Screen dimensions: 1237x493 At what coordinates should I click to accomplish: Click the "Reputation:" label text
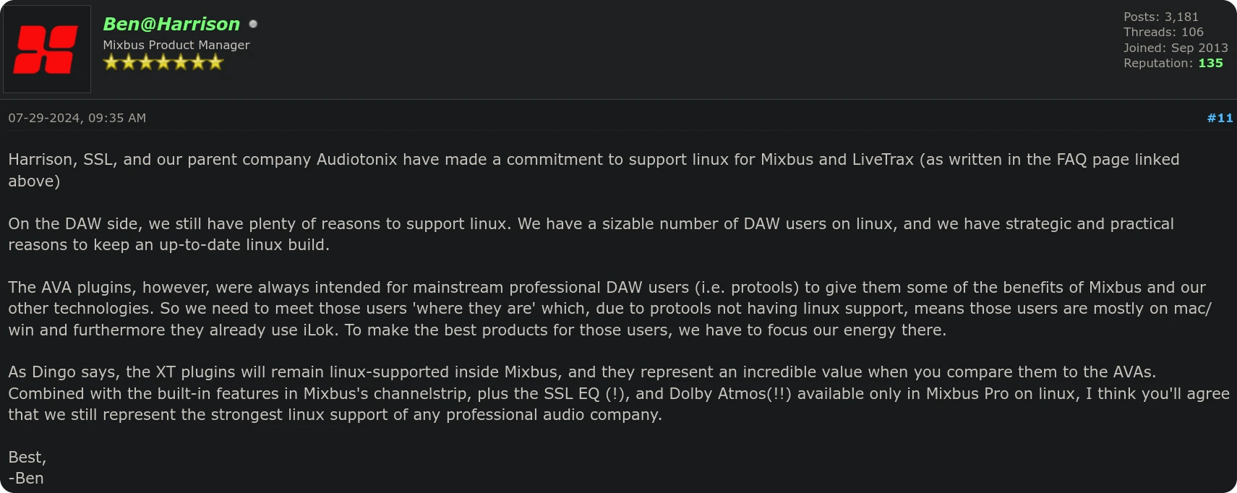click(x=1158, y=63)
